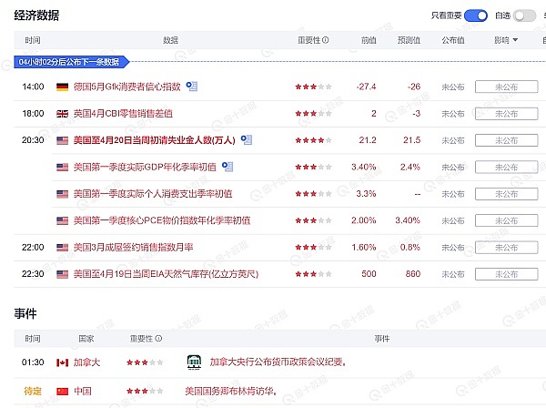This screenshot has width=546, height=408.
Task: Enable the 自选 switch
Action: pos(524,15)
